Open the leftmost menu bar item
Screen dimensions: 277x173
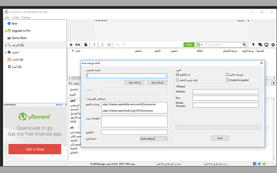pyautogui.click(x=6, y=17)
